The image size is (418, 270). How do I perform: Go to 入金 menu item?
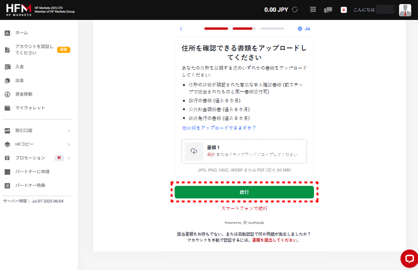pyautogui.click(x=20, y=67)
